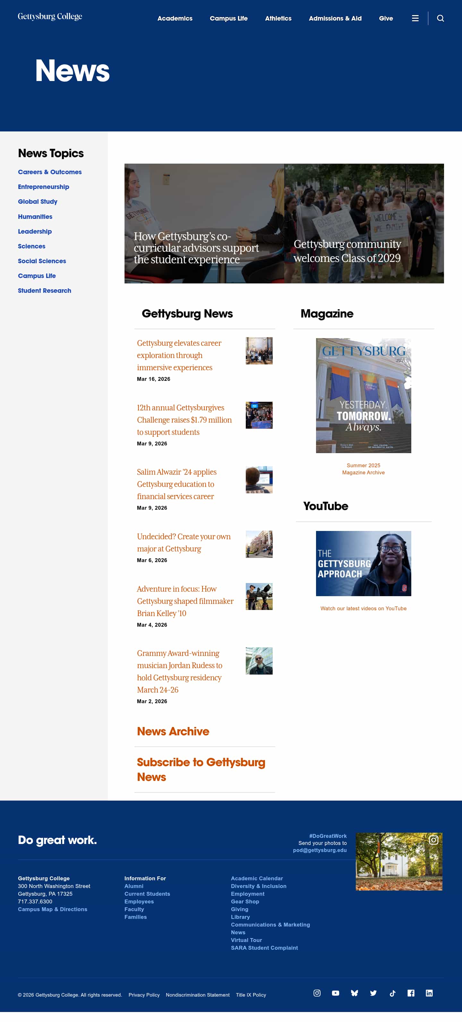Open Facebook icon in footer

pos(411,993)
